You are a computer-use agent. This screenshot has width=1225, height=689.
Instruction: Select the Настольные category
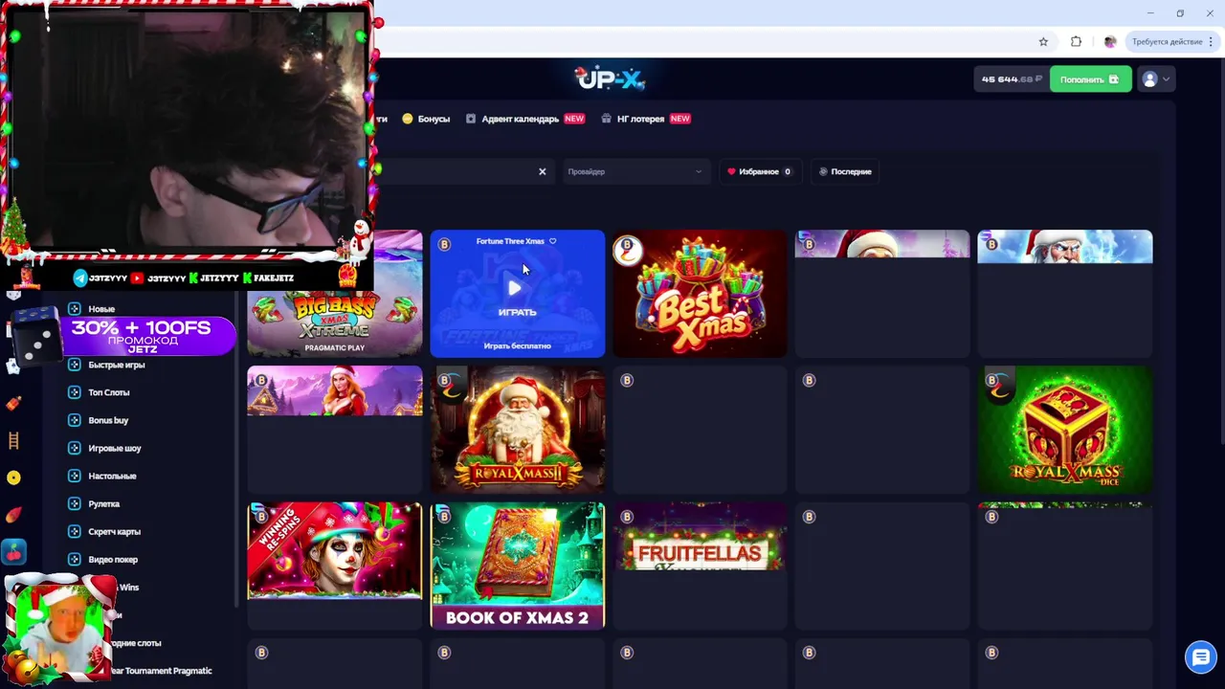[x=112, y=476]
